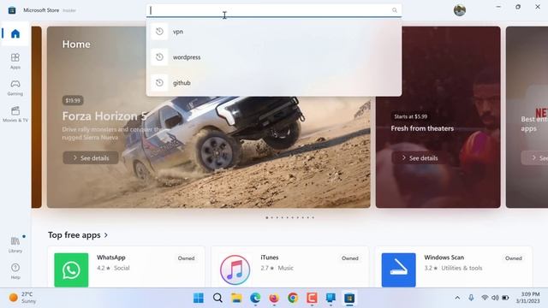Open the Home tab in sidebar
This screenshot has width=548, height=308.
coord(15,34)
